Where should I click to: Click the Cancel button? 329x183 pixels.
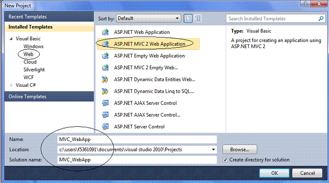(307, 173)
